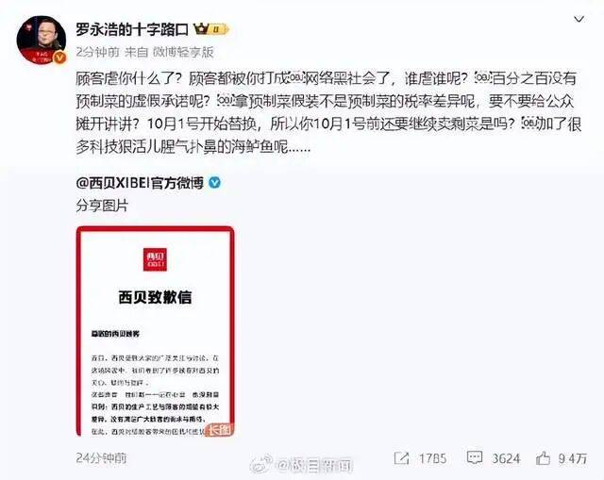Open the 罗永浩的十字路口 username link
Viewport: 604px width, 480px height.
(132, 29)
